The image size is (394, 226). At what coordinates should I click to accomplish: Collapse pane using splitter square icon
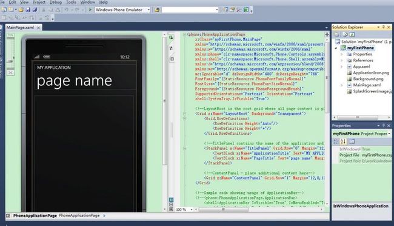172,59
